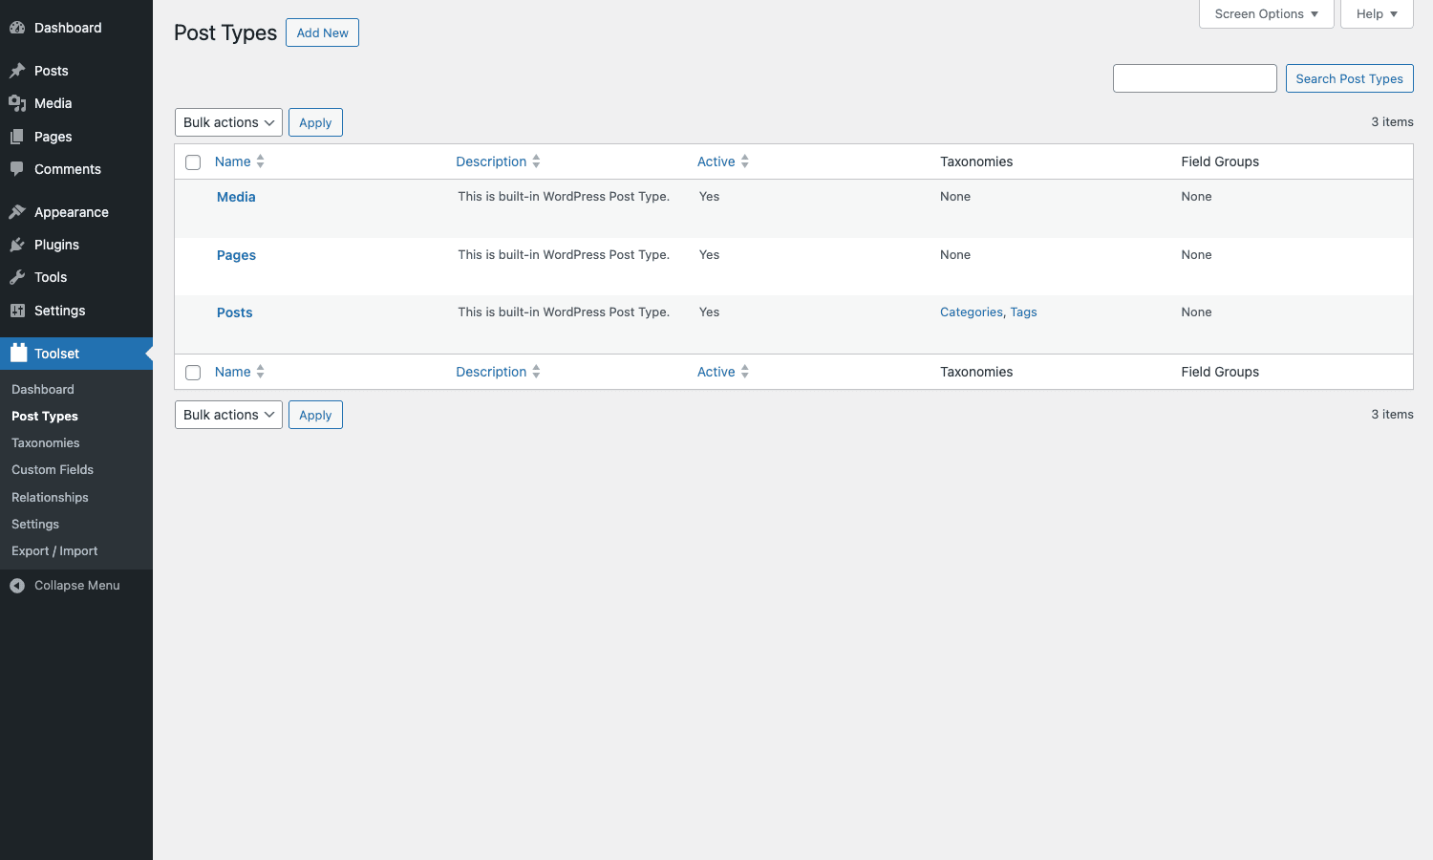
Task: Open Export / Import submenu item
Action: point(54,550)
